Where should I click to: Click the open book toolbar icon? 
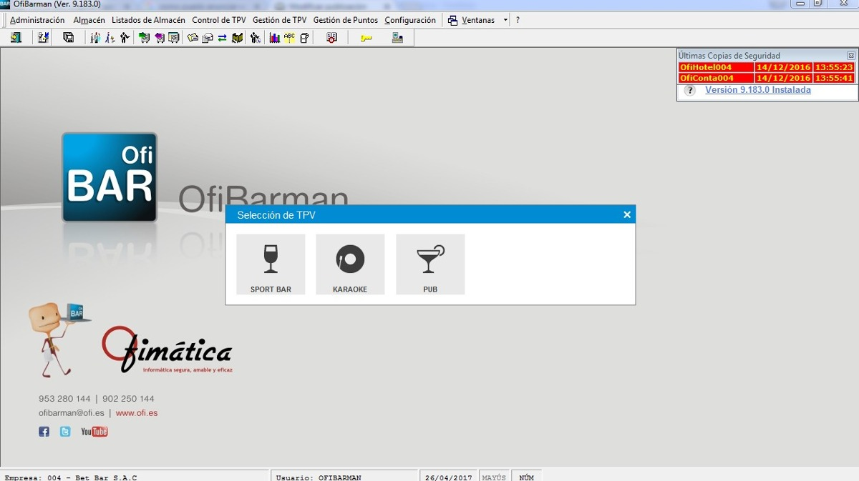click(238, 38)
